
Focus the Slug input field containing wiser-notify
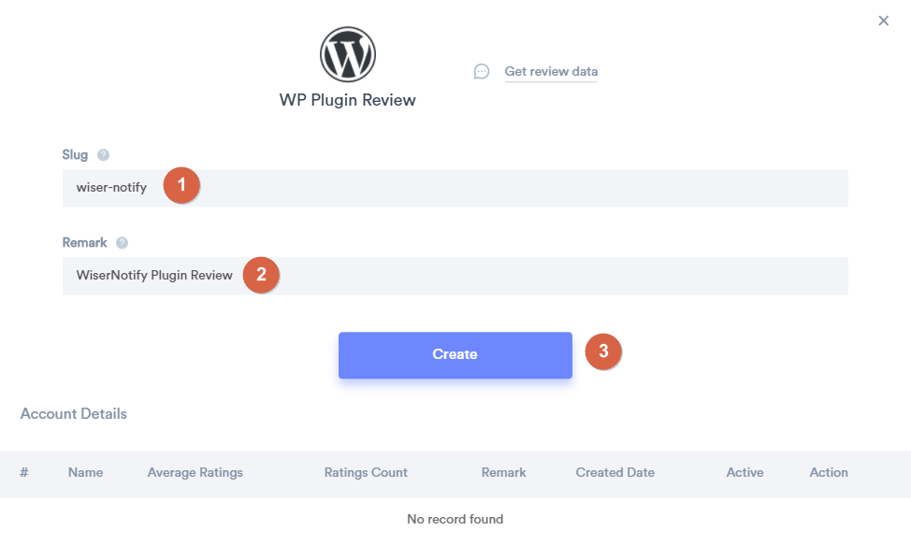point(455,188)
